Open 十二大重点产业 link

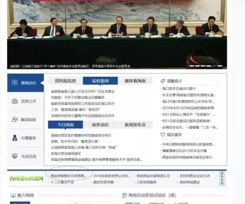click(x=62, y=182)
